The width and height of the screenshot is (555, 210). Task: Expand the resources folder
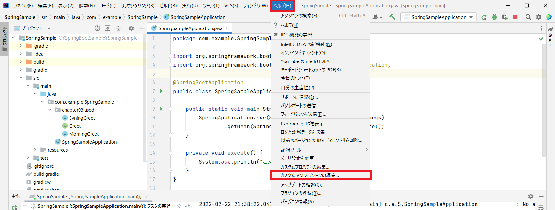(x=35, y=150)
